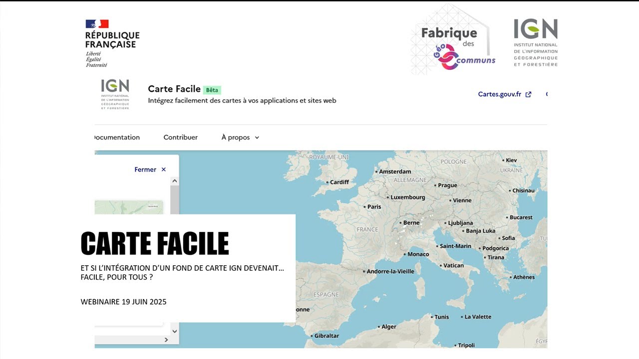Image resolution: width=639 pixels, height=359 pixels.
Task: Click the horizontal scrollbar right arrow
Action: point(166,340)
